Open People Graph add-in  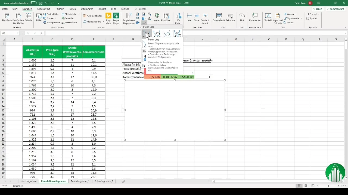pos(116,18)
